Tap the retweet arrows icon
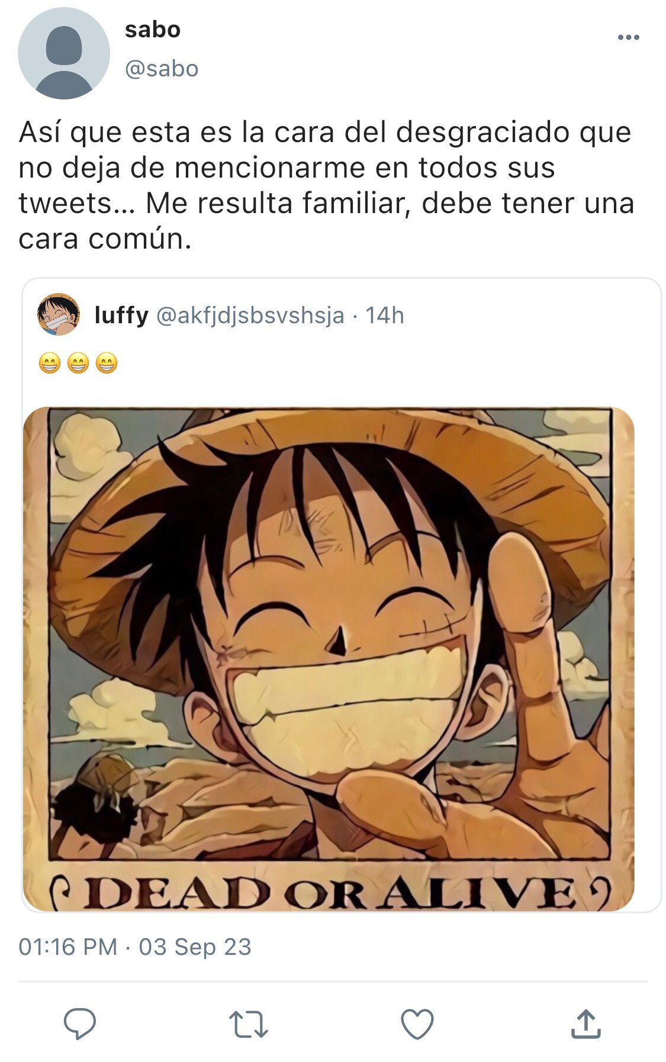Image resolution: width=666 pixels, height=1062 pixels. point(249,1024)
